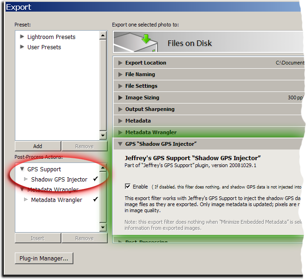Image resolution: width=306 pixels, height=279 pixels.
Task: Click the 300 ppi Image Sizing summary
Action: (295, 97)
